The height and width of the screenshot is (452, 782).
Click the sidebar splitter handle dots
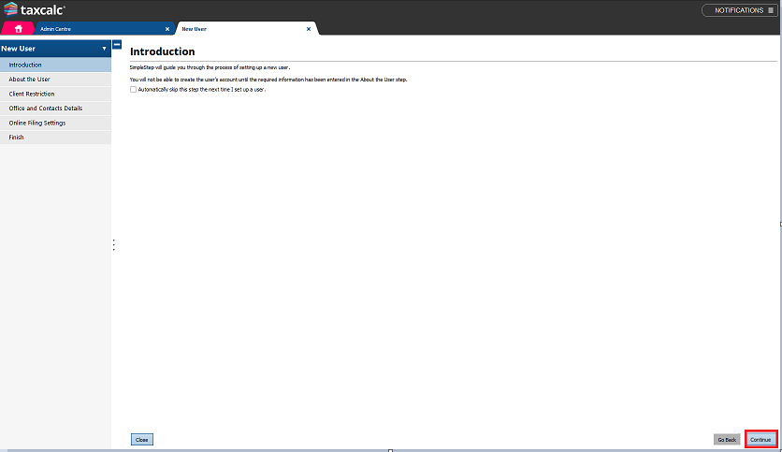pos(114,245)
